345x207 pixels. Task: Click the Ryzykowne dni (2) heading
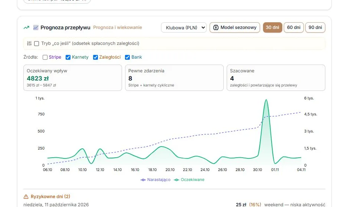[x=50, y=197]
